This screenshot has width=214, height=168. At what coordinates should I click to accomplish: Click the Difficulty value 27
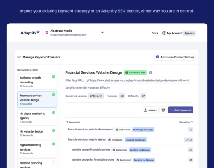[143, 96]
